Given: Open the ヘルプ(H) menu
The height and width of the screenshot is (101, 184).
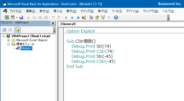Looking at the screenshot, I should [168, 11].
